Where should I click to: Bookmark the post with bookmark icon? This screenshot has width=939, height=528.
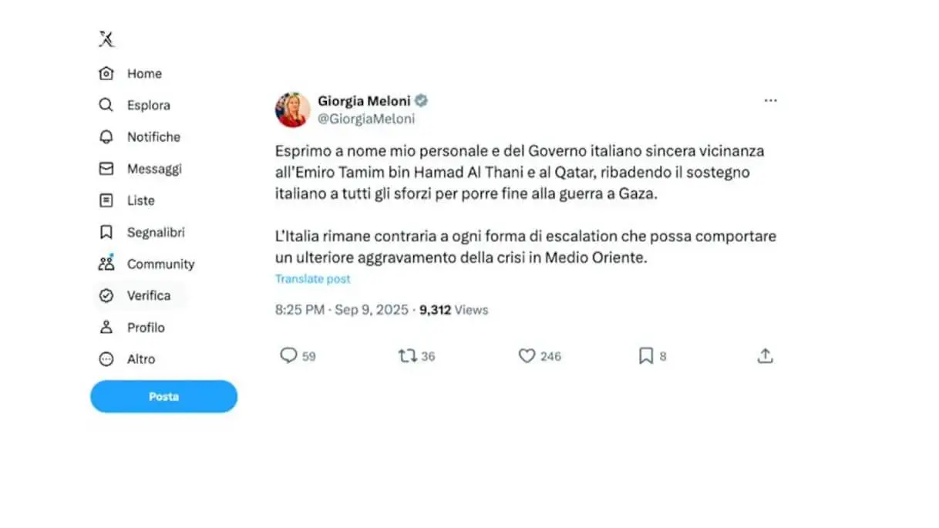tap(646, 355)
